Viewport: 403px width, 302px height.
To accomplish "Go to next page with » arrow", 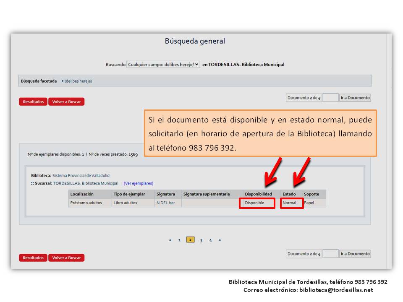I will pos(220,240).
